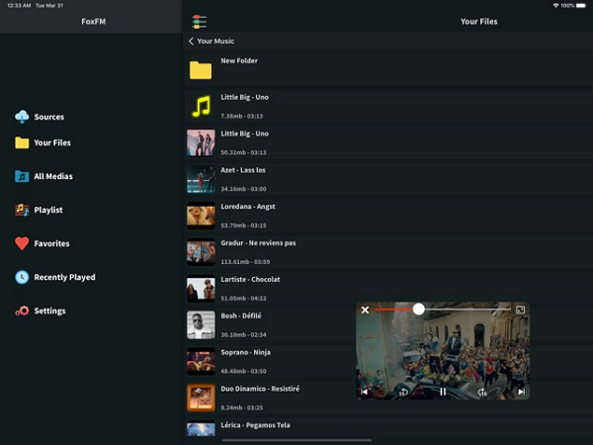Select Your Files in sidebar
The height and width of the screenshot is (445, 593).
click(51, 142)
